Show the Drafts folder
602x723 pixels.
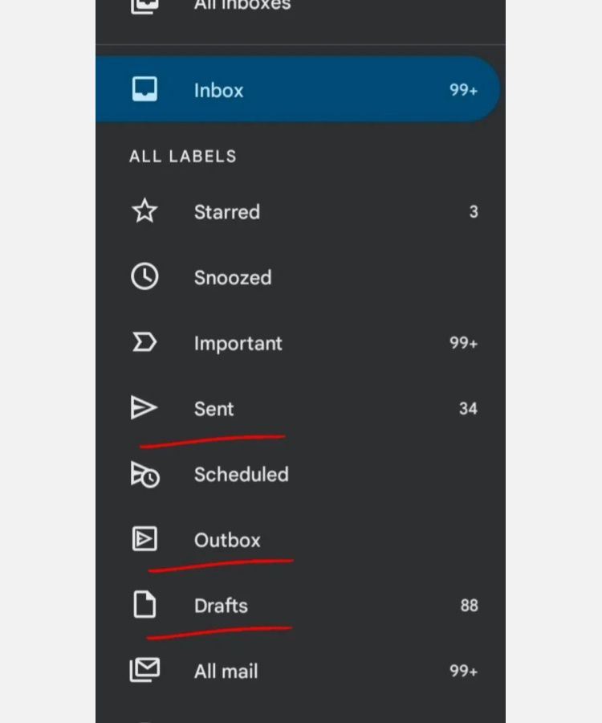pyautogui.click(x=300, y=606)
